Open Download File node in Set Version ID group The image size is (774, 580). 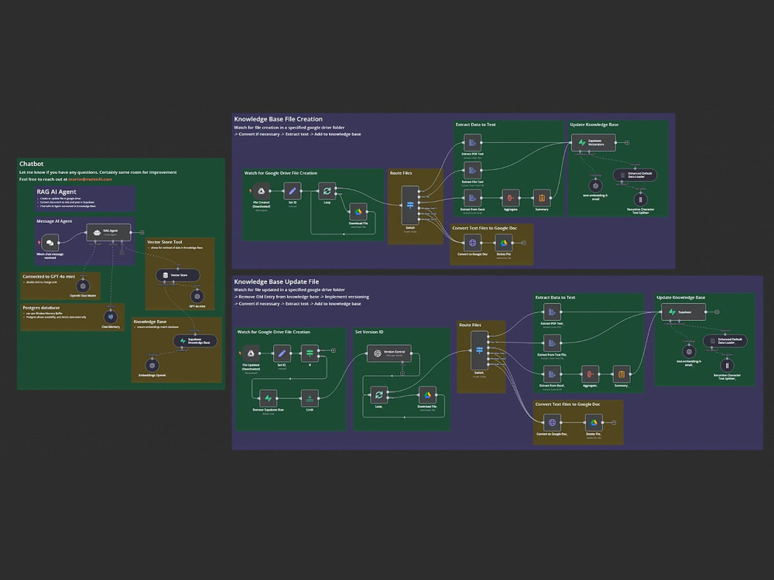pos(427,395)
